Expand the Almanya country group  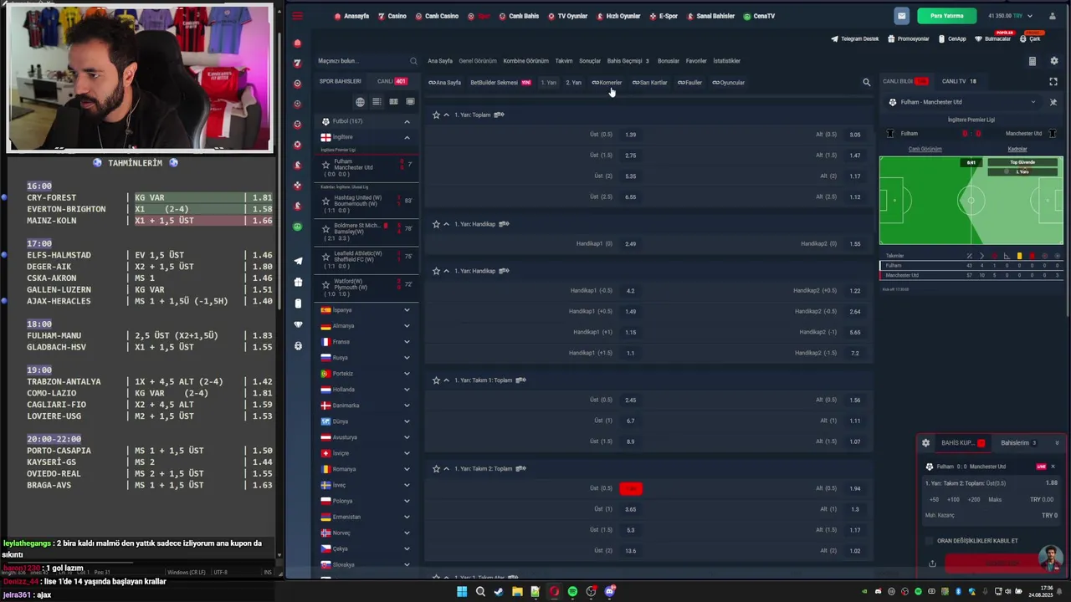tap(407, 326)
